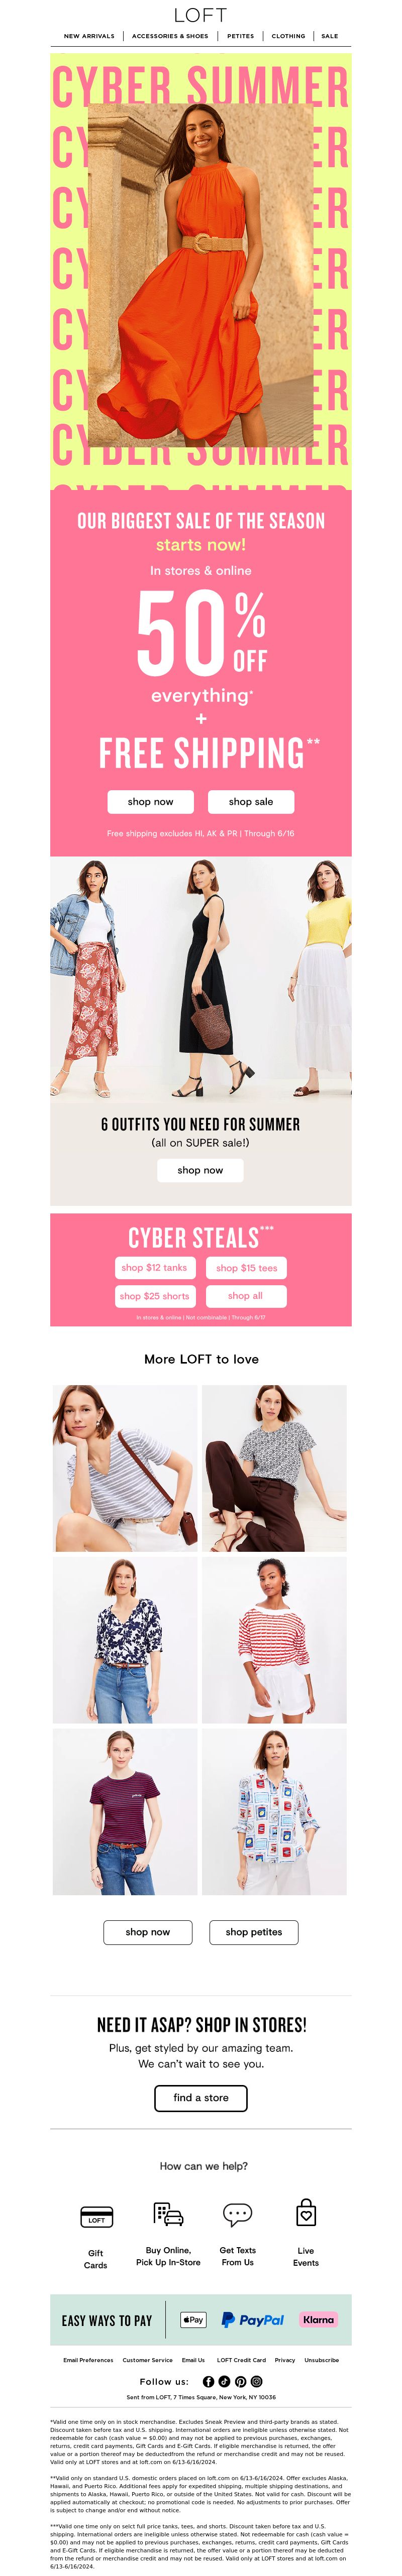Click the shop sale button

251,802
